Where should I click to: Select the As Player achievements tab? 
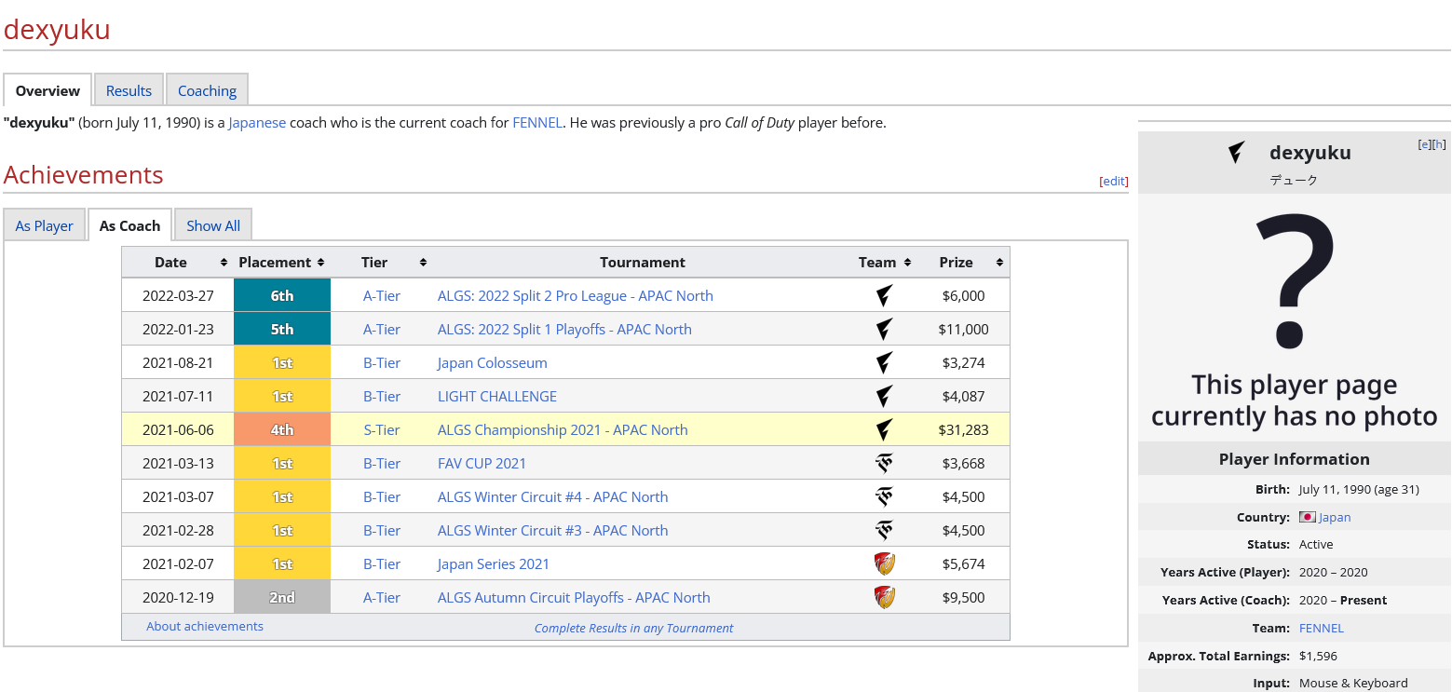[x=44, y=225]
